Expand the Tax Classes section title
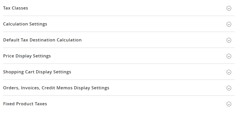Viewport: 236px width, 113px height. (x=16, y=8)
